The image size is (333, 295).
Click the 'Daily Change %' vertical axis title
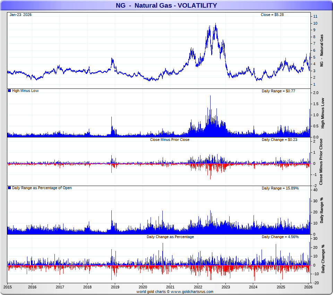coord(323,259)
